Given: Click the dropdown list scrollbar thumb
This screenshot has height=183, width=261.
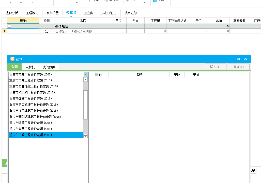Looking at the screenshot, I should pos(85,105).
